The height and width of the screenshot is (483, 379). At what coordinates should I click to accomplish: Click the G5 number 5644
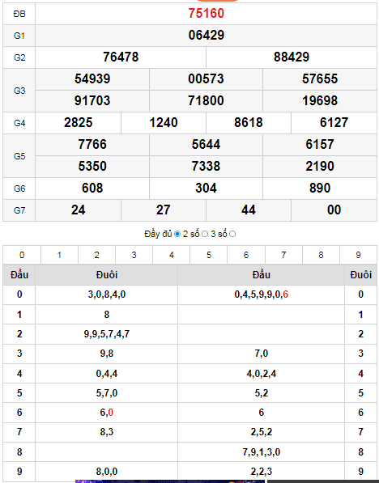[x=206, y=145]
